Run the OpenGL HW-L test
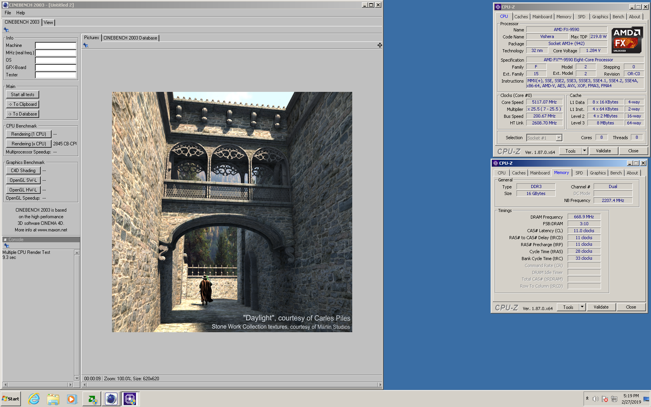This screenshot has height=407, width=651. (x=23, y=190)
